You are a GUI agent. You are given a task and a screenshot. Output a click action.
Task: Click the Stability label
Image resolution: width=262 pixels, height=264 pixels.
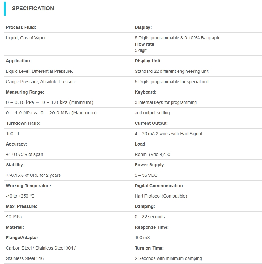15,165
